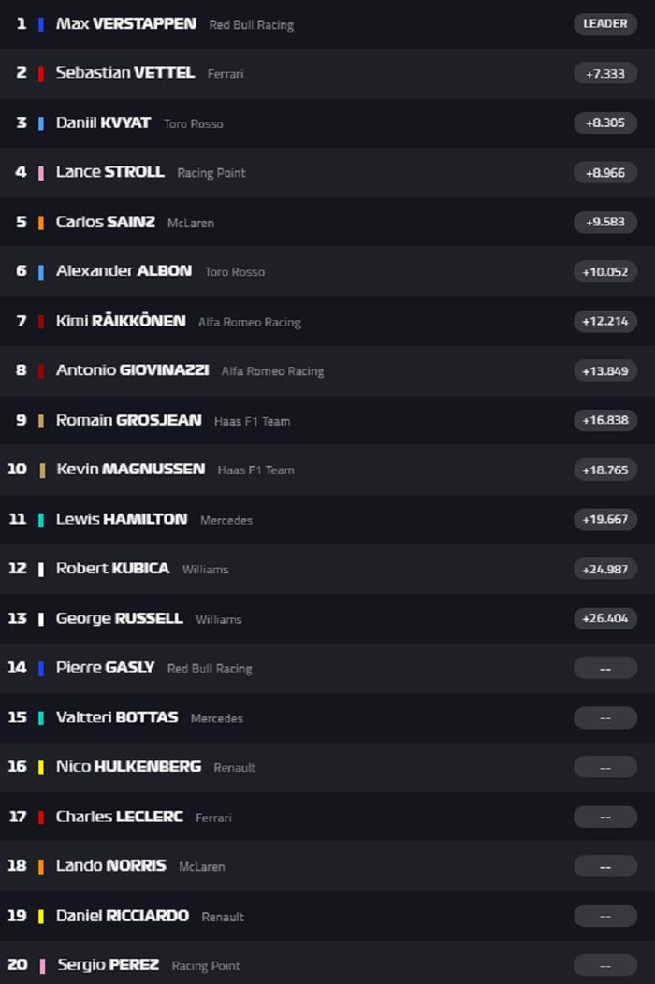Click the Alfa Romeo Racing label beside Giovinazzi
Image resolution: width=655 pixels, height=984 pixels.
coord(272,371)
